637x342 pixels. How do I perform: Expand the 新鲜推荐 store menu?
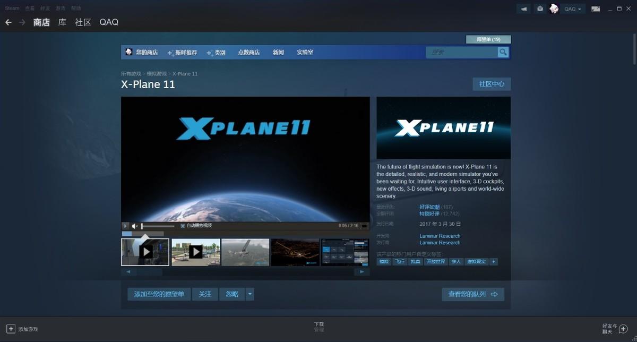pyautogui.click(x=182, y=53)
